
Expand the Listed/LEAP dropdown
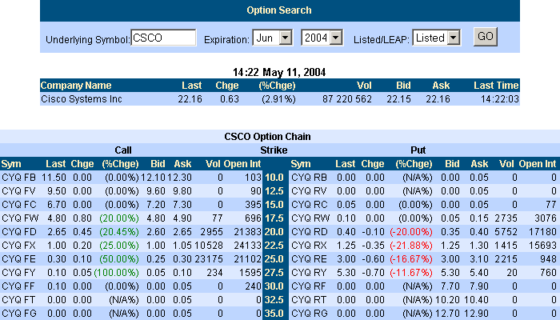point(438,38)
